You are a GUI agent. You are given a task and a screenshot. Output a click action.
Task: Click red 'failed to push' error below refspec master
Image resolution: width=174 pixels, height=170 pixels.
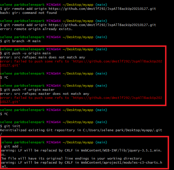81,100
